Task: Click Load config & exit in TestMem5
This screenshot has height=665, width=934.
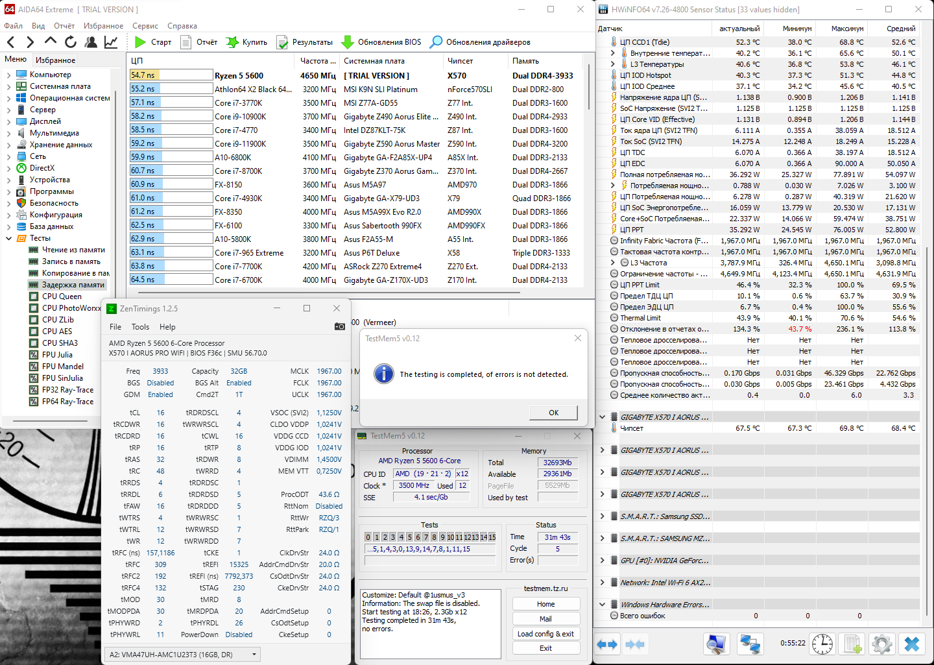Action: point(546,634)
